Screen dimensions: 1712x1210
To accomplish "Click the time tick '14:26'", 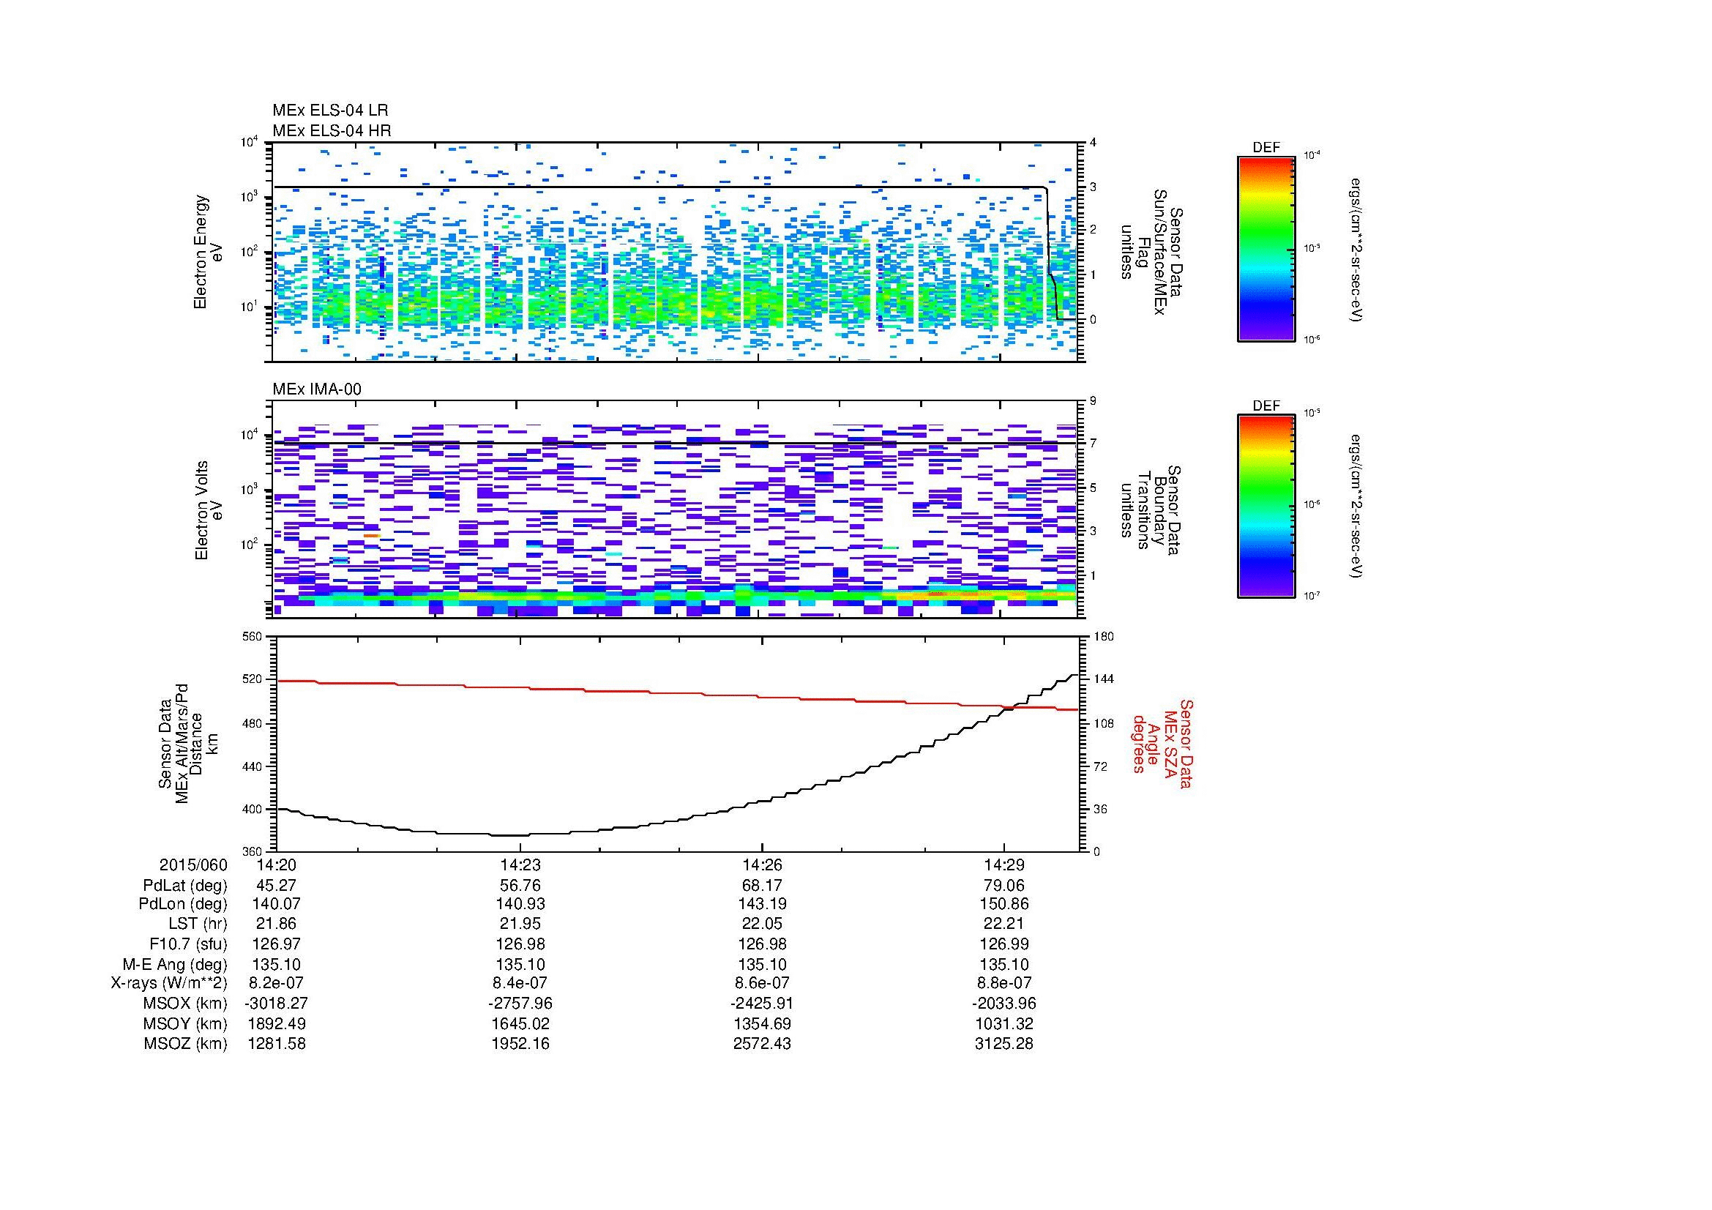I will tap(762, 864).
